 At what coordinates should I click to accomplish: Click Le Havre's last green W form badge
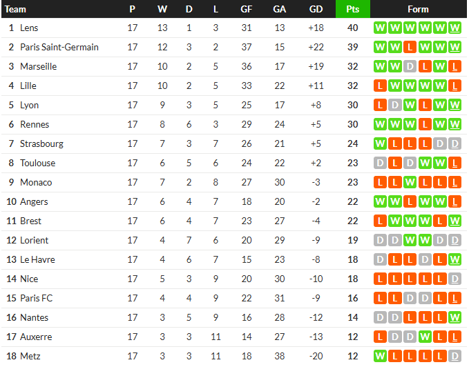click(454, 259)
